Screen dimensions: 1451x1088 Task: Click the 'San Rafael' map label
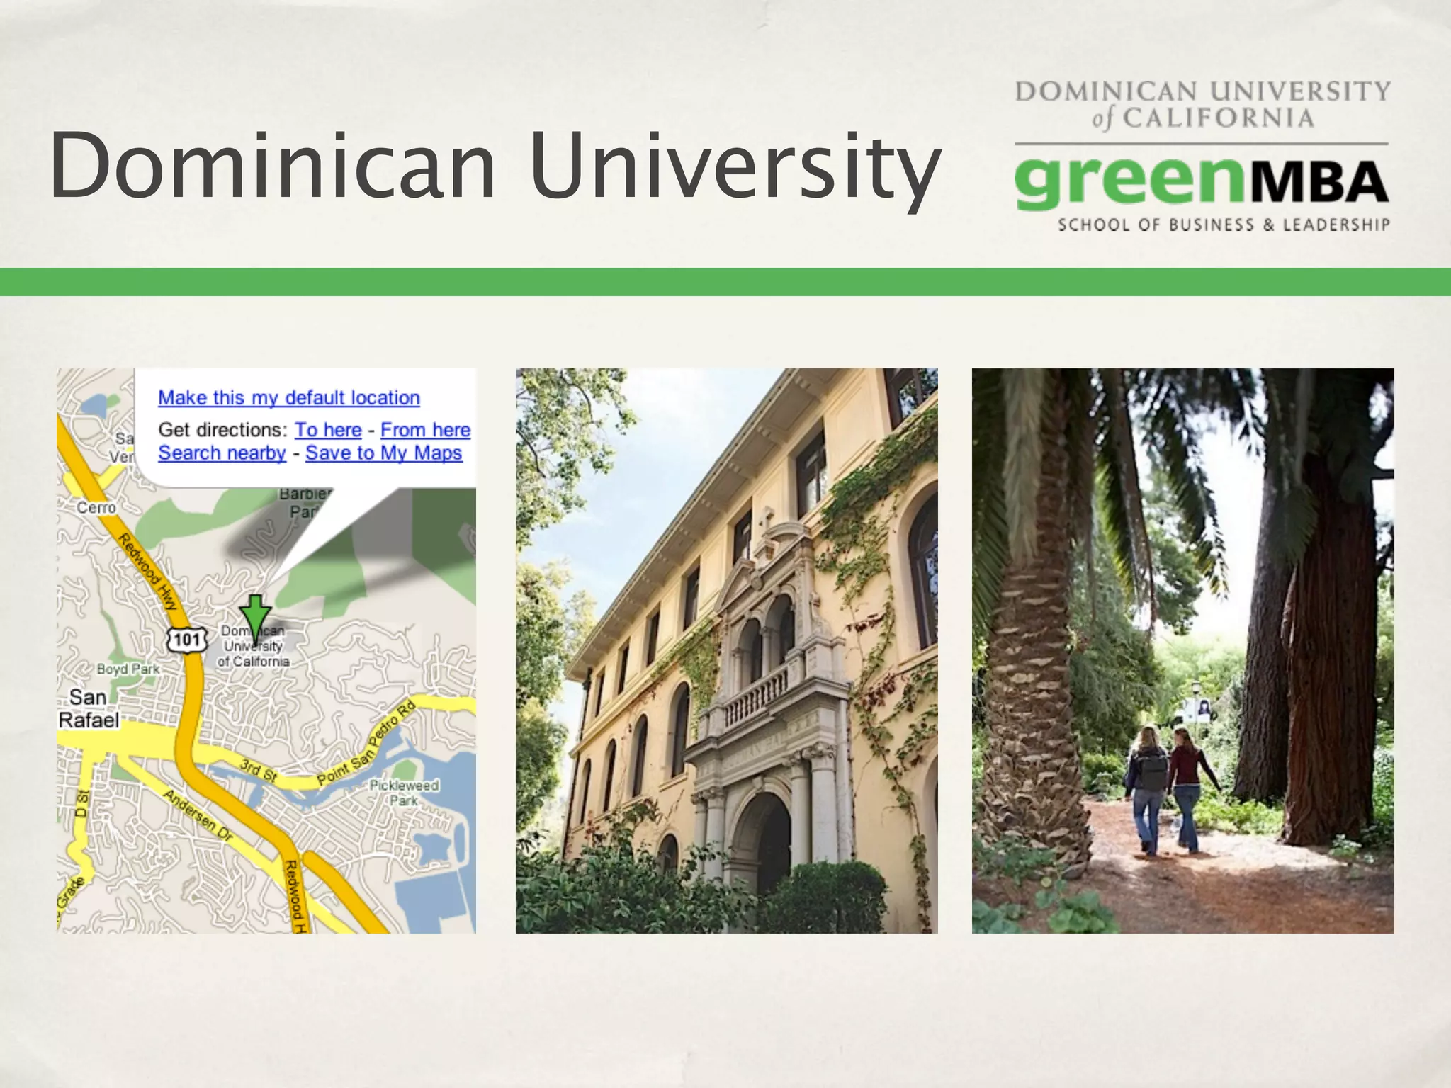[x=89, y=708]
